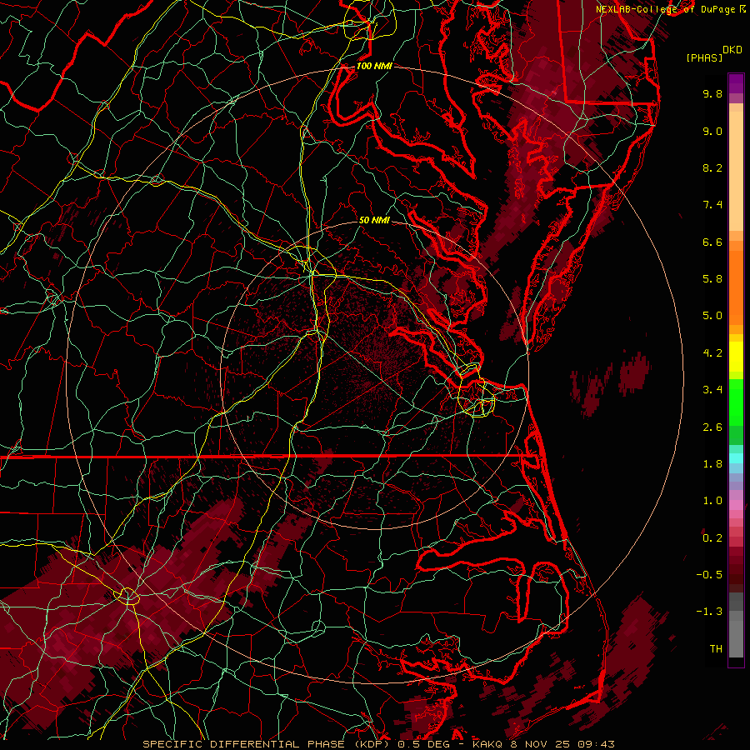750x750 pixels.
Task: Pick the bright green segment of color bar
Action: click(736, 402)
